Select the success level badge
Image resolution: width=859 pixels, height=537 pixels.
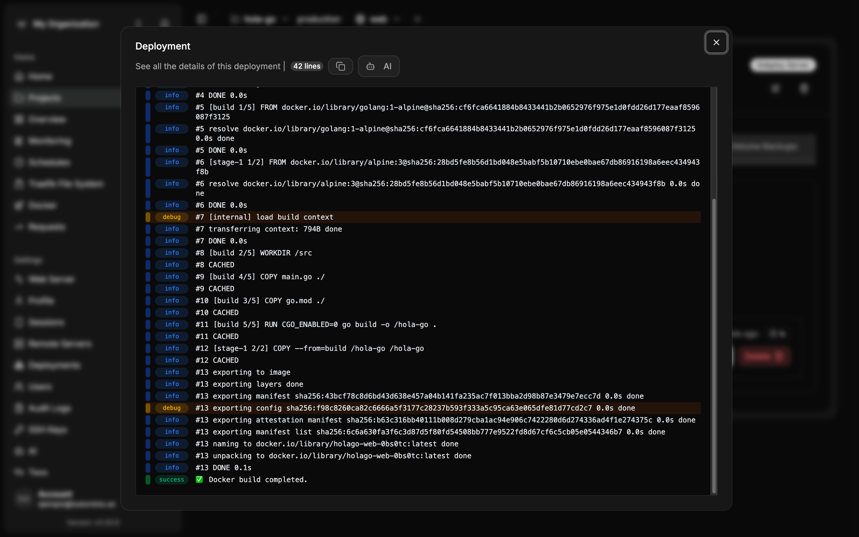pos(172,479)
